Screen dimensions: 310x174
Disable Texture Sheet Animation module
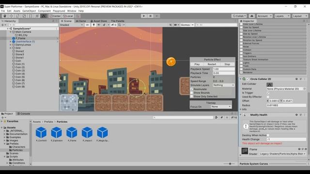pyautogui.click(x=241, y=59)
